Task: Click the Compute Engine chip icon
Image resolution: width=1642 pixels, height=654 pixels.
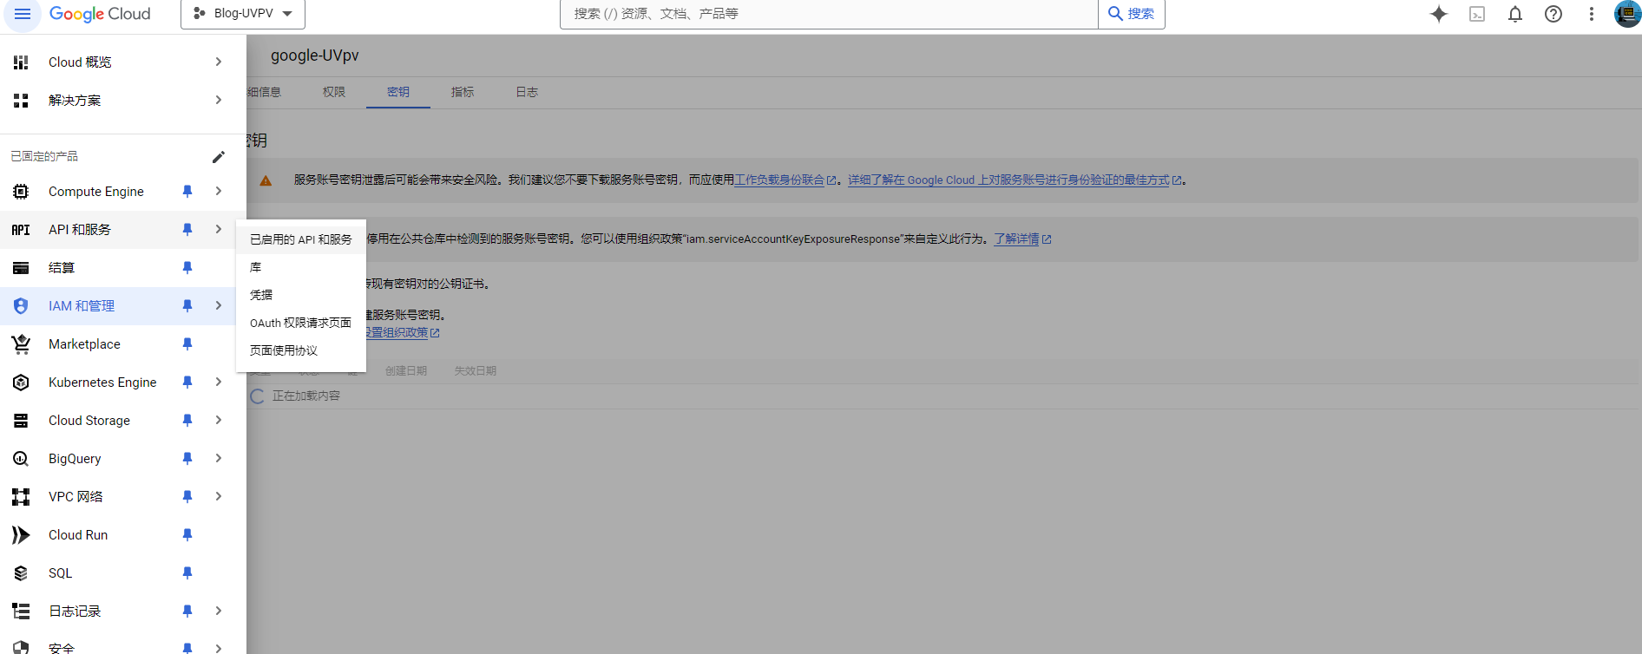Action: coord(21,192)
